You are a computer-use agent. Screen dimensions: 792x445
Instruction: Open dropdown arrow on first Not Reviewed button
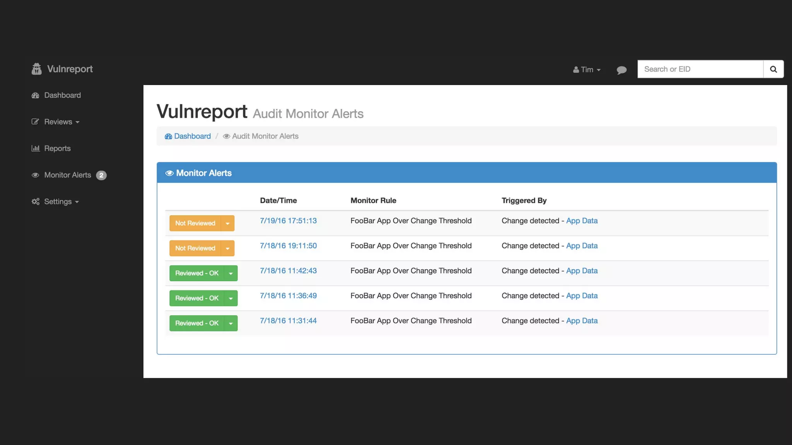[227, 223]
